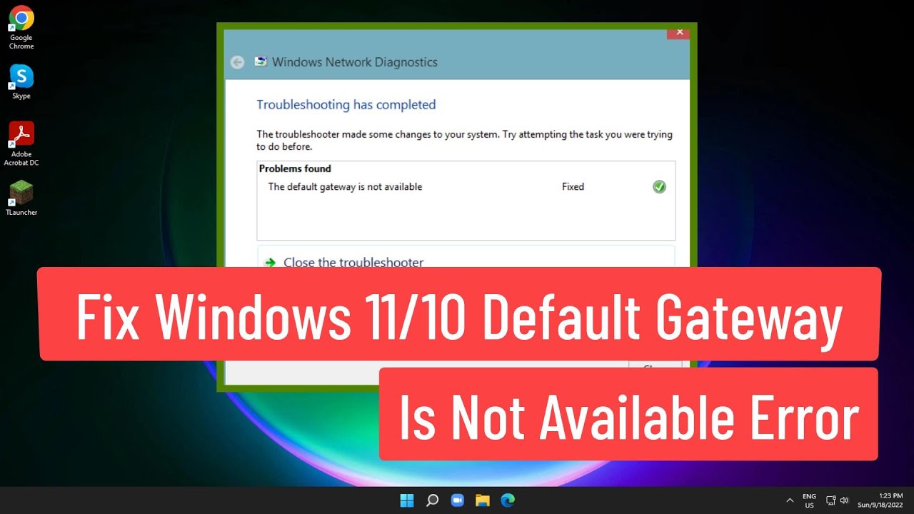This screenshot has width=914, height=514.
Task: Open the Skype desktop shortcut
Action: pyautogui.click(x=21, y=76)
